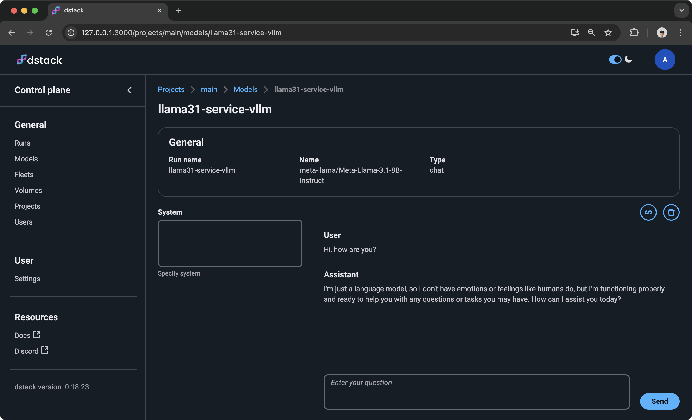Click the install app icon in address bar
Image resolution: width=692 pixels, height=420 pixels.
pos(575,33)
